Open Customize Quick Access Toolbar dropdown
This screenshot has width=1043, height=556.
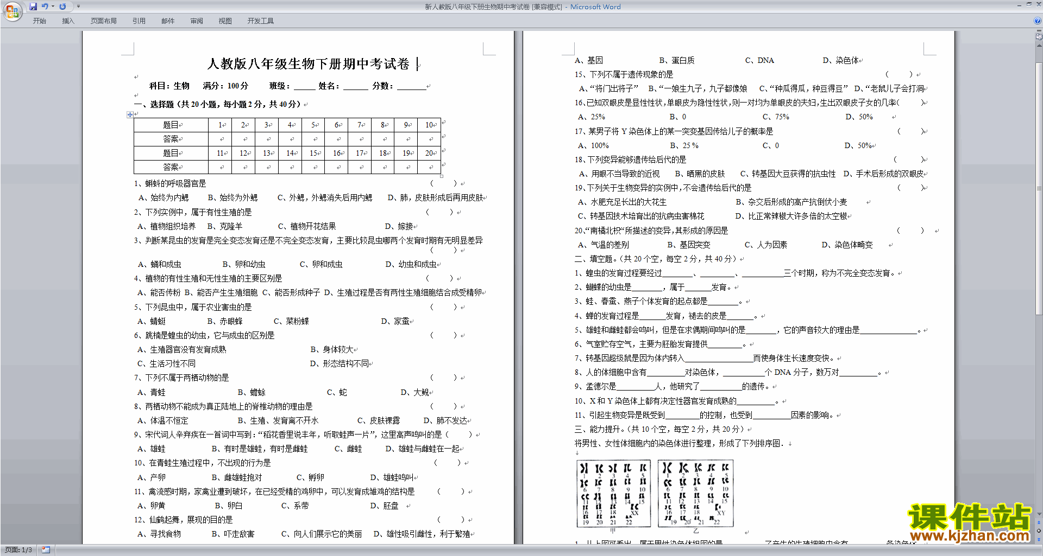[x=78, y=7]
